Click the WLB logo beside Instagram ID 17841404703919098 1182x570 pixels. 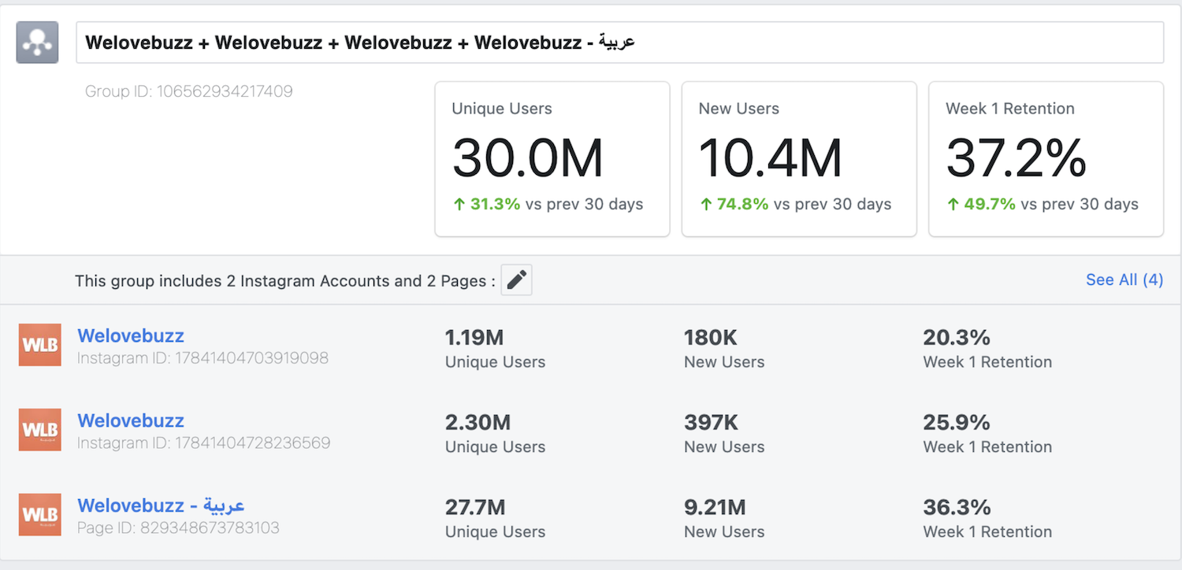[x=40, y=346]
